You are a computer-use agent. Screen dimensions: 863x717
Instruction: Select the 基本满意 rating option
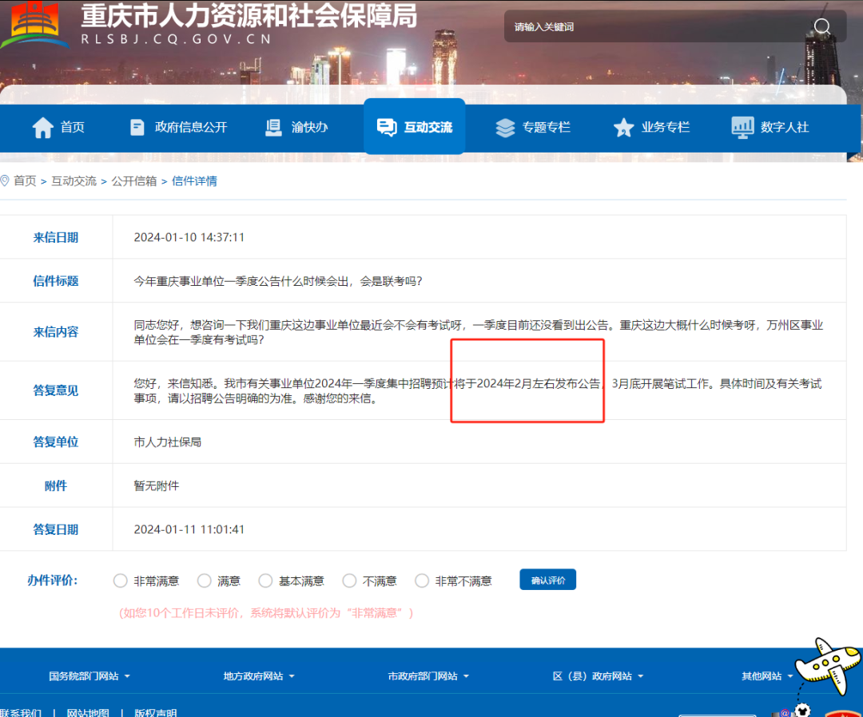click(x=265, y=580)
